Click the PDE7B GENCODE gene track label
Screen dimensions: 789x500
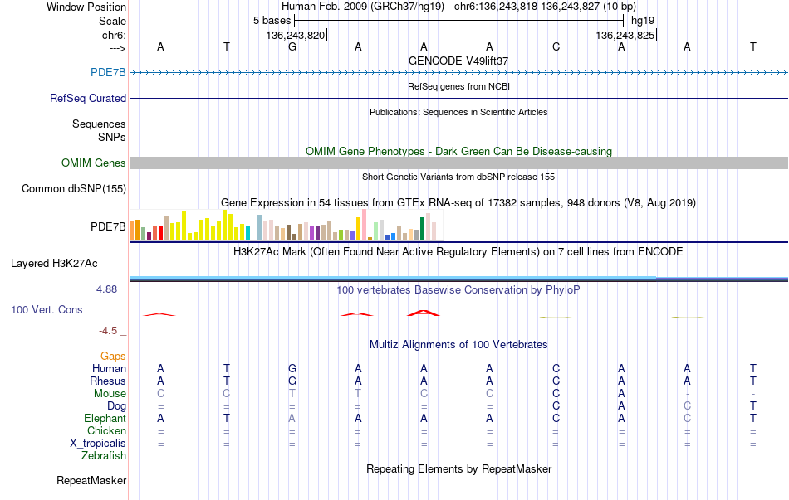[x=108, y=72]
